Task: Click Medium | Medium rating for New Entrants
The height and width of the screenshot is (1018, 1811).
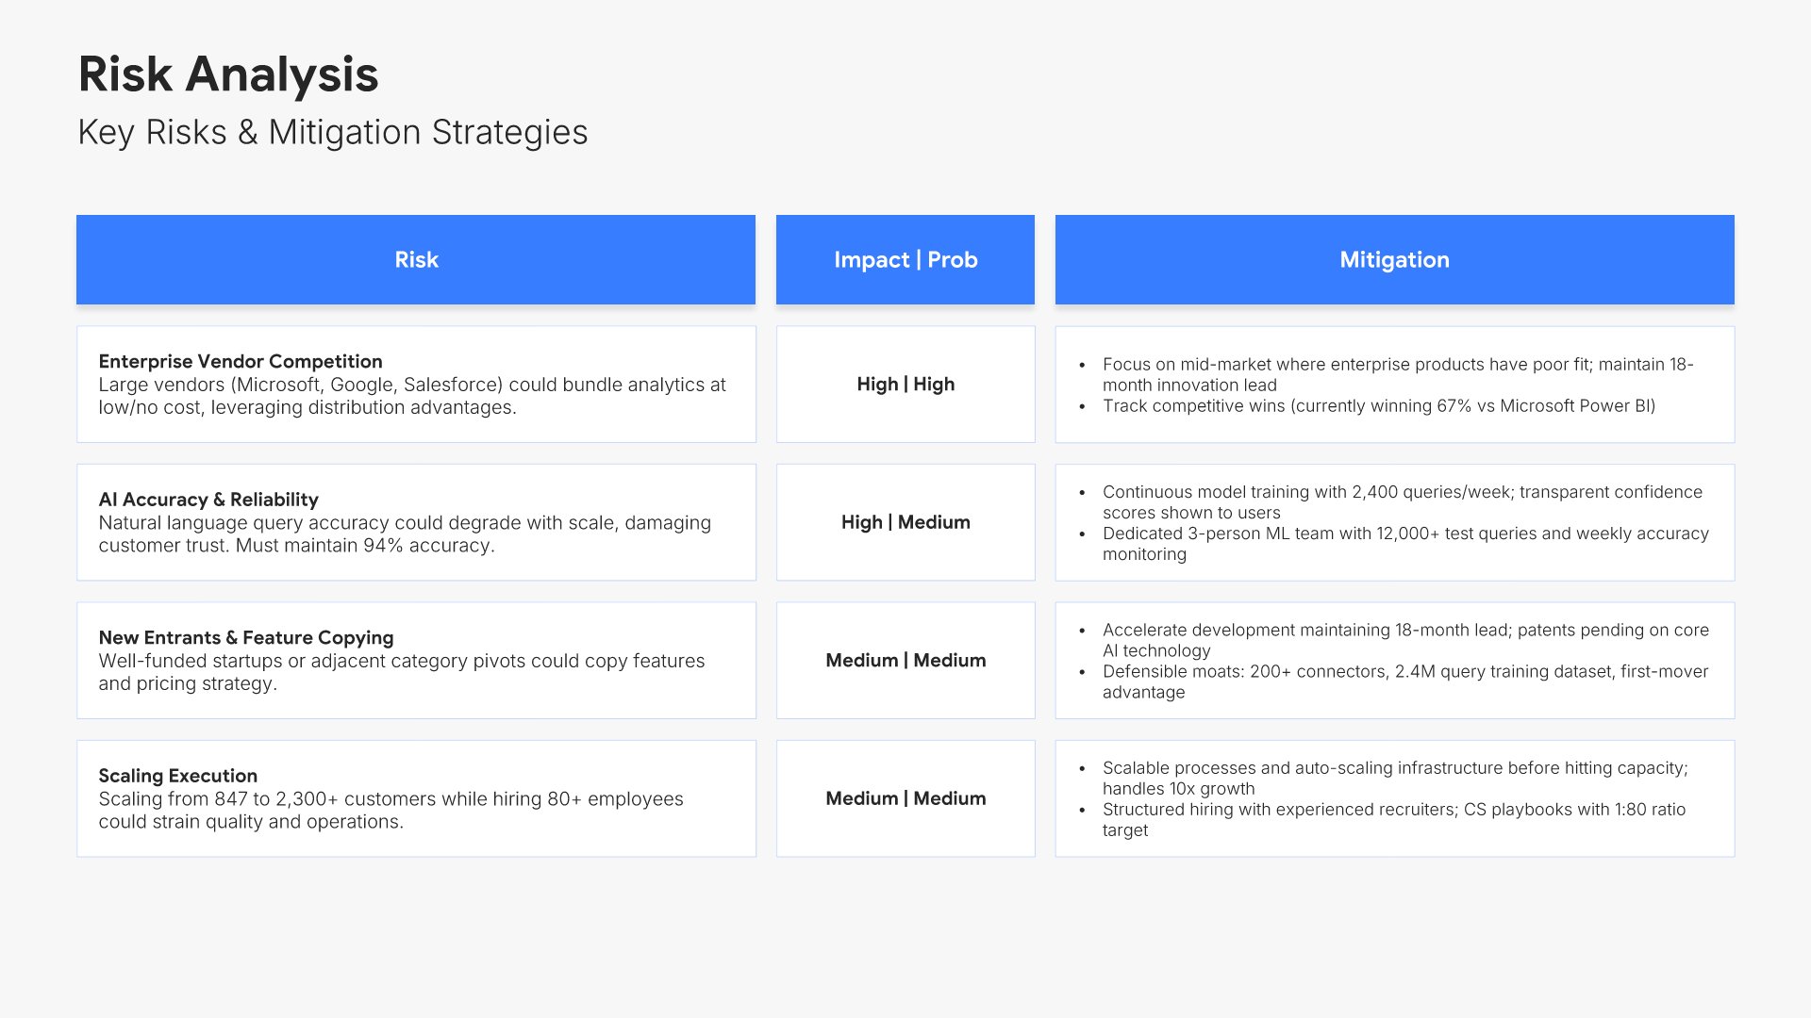Action: click(905, 661)
